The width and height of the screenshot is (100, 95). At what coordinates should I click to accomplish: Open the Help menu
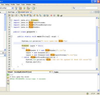pos(34,5)
